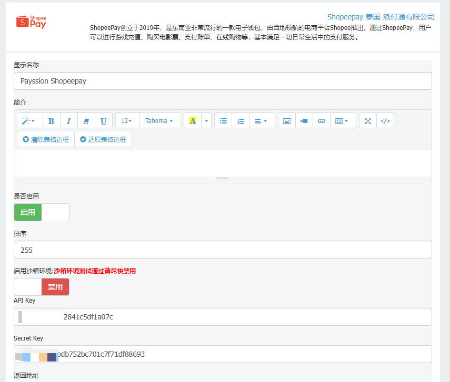The height and width of the screenshot is (382, 450).
Task: Open the paragraph alignment dropdown
Action: click(x=262, y=121)
